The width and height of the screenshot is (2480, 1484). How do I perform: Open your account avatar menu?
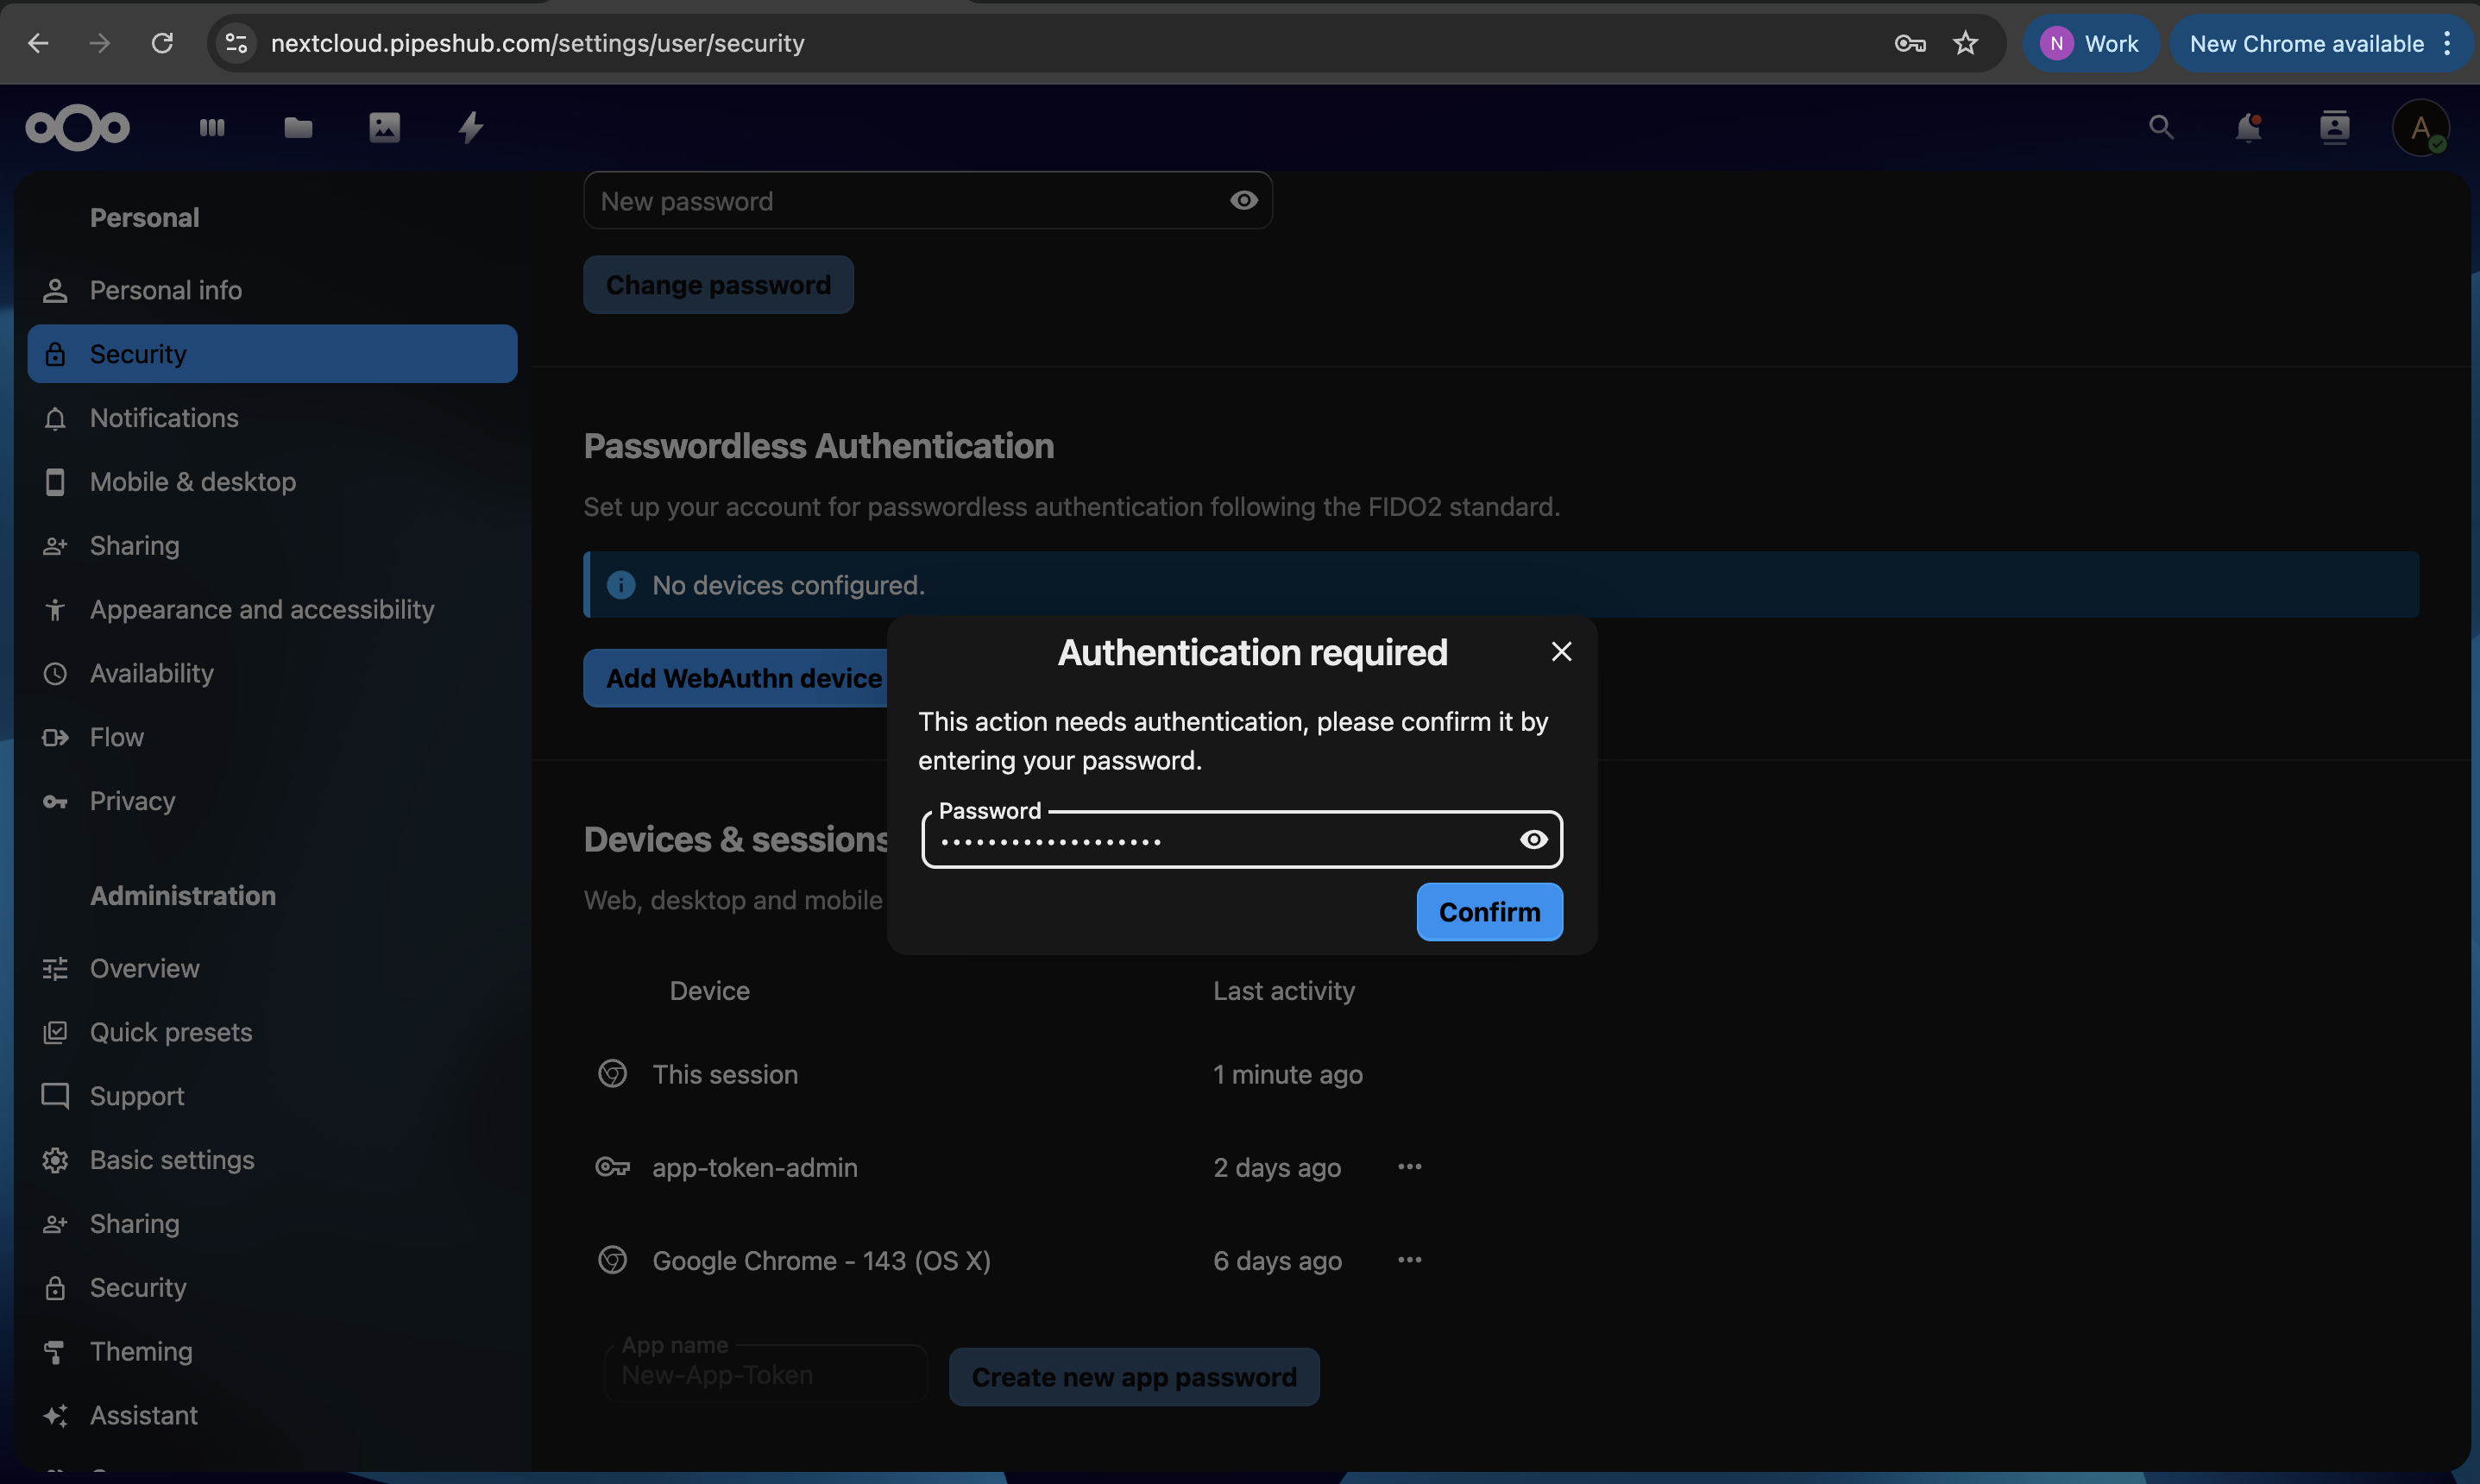(2421, 127)
